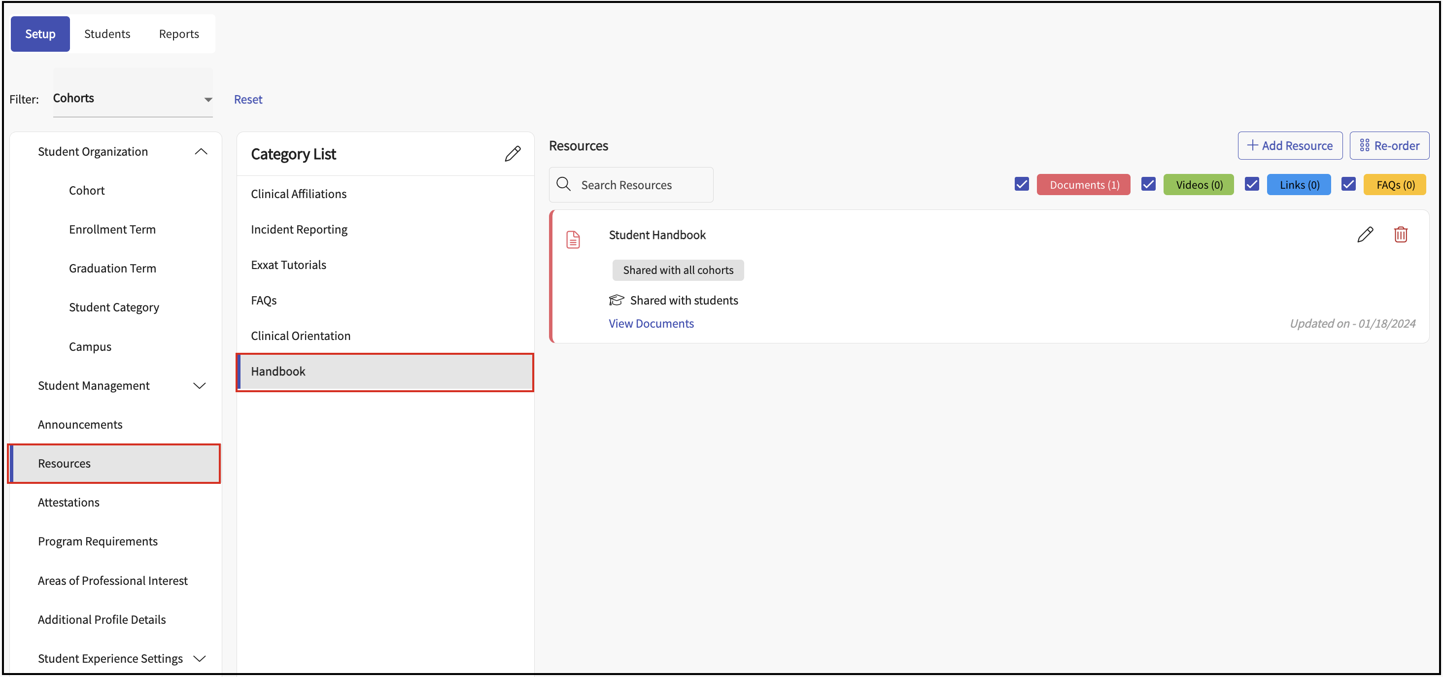
Task: Click the Category List edit pencil icon
Action: tap(512, 153)
